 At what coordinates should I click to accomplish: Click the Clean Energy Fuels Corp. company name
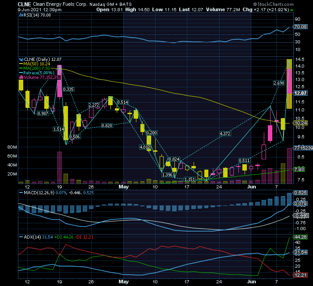point(60,4)
